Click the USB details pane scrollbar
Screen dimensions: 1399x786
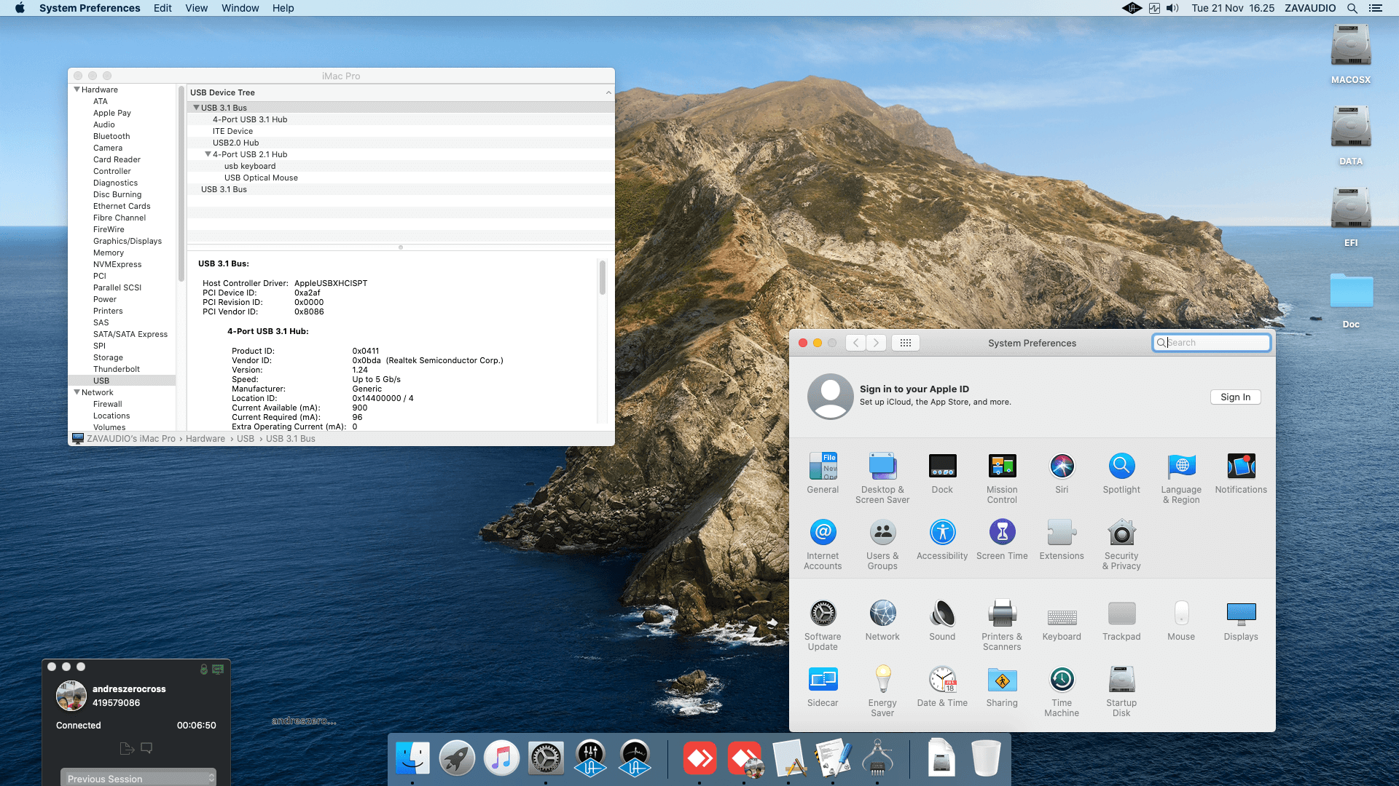tap(603, 277)
